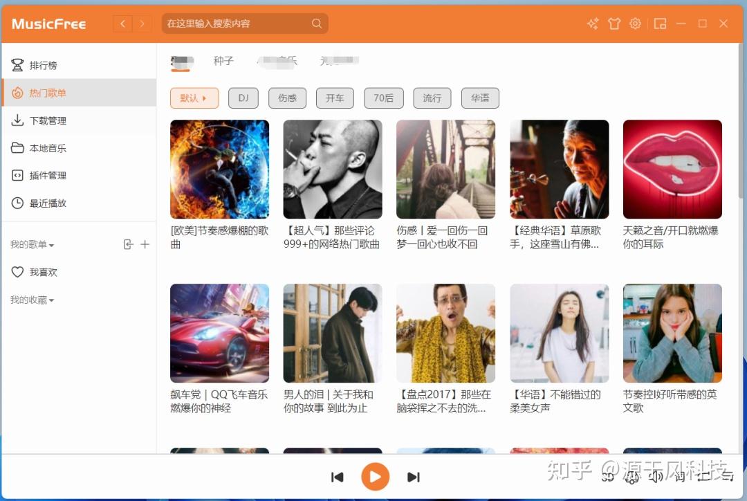747x501 pixels.
Task: Open the 默认 sorting dropdown
Action: [194, 98]
